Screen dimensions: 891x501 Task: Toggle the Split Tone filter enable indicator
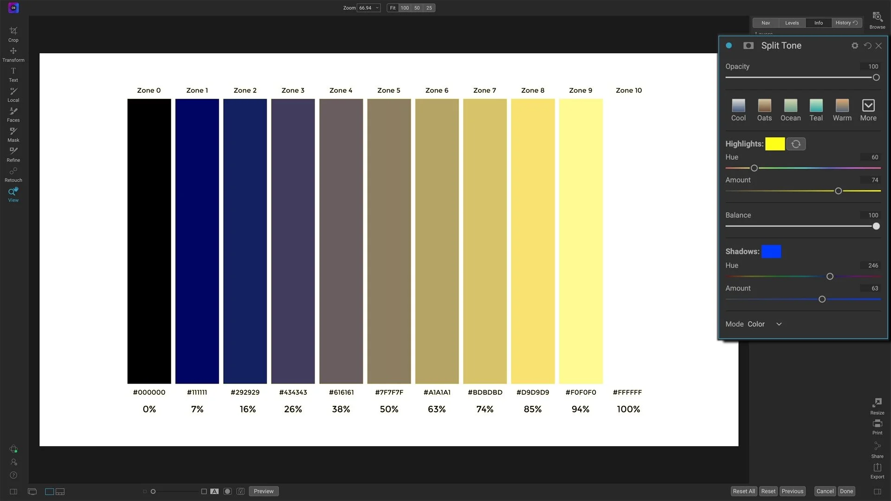coord(728,45)
